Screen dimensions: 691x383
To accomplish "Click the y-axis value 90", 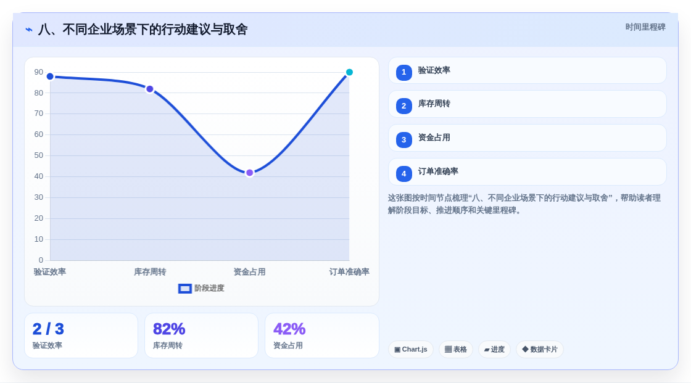I will [x=39, y=72].
